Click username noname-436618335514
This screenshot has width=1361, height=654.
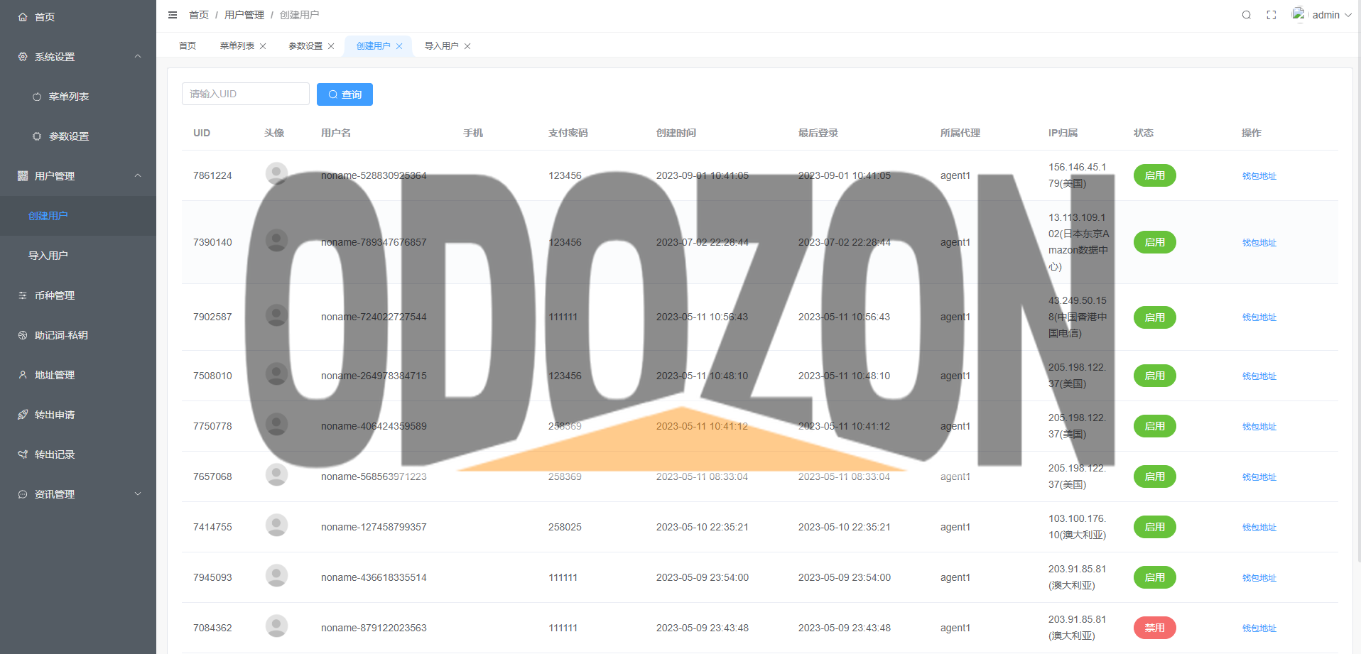pyautogui.click(x=374, y=577)
